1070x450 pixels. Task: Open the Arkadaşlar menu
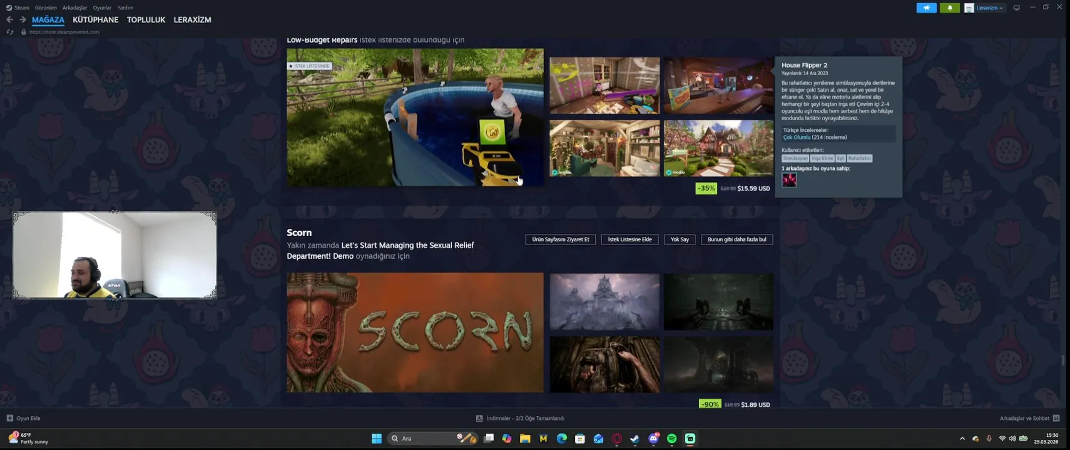pos(74,7)
